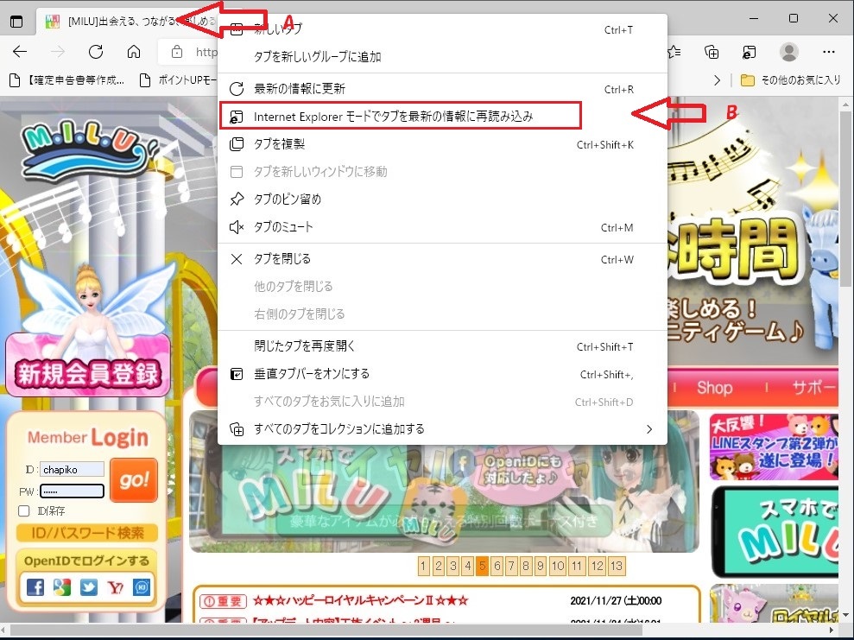Focus the ID input field with chapiko
Image resolution: width=854 pixels, height=640 pixels.
tap(73, 470)
